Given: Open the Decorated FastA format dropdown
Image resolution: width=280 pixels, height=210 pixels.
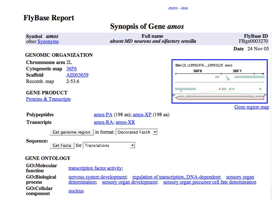Looking at the screenshot, I should tap(136, 132).
